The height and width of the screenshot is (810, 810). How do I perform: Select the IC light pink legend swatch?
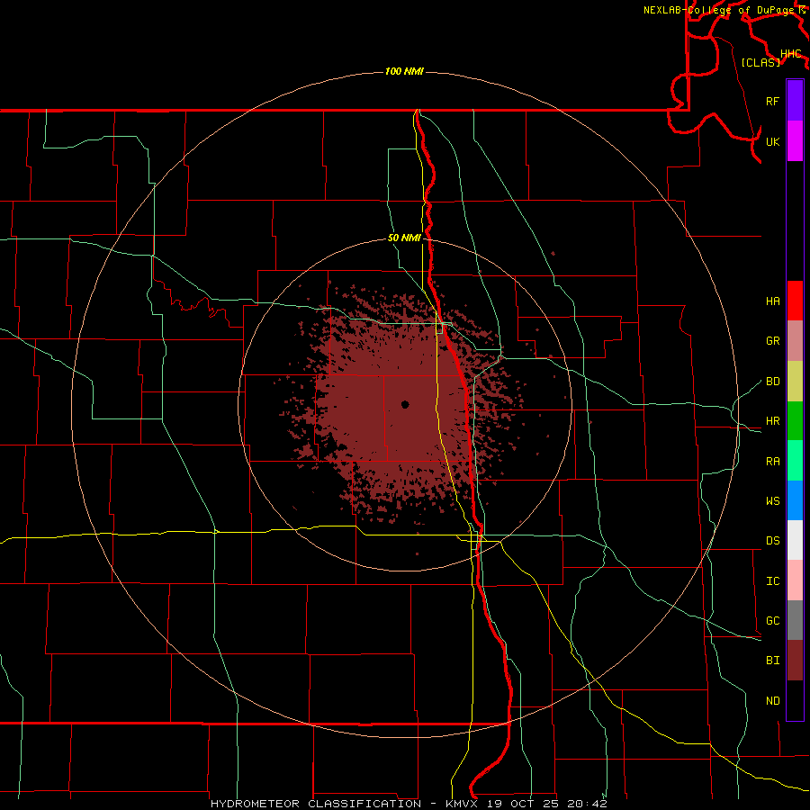795,580
